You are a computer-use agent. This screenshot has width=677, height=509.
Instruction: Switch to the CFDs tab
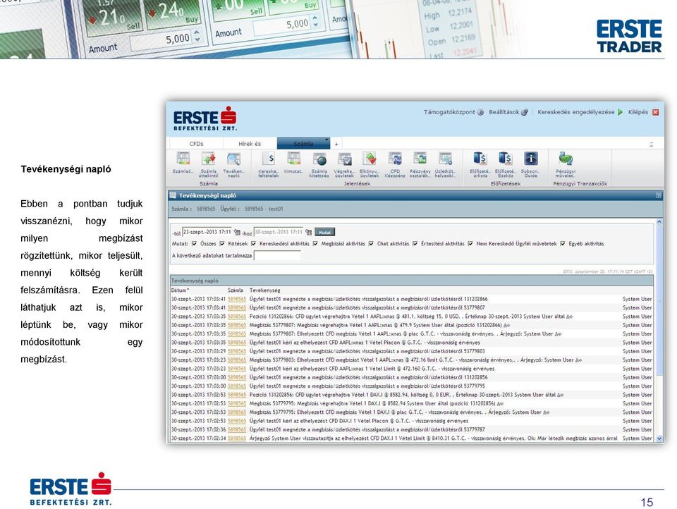[x=197, y=144]
